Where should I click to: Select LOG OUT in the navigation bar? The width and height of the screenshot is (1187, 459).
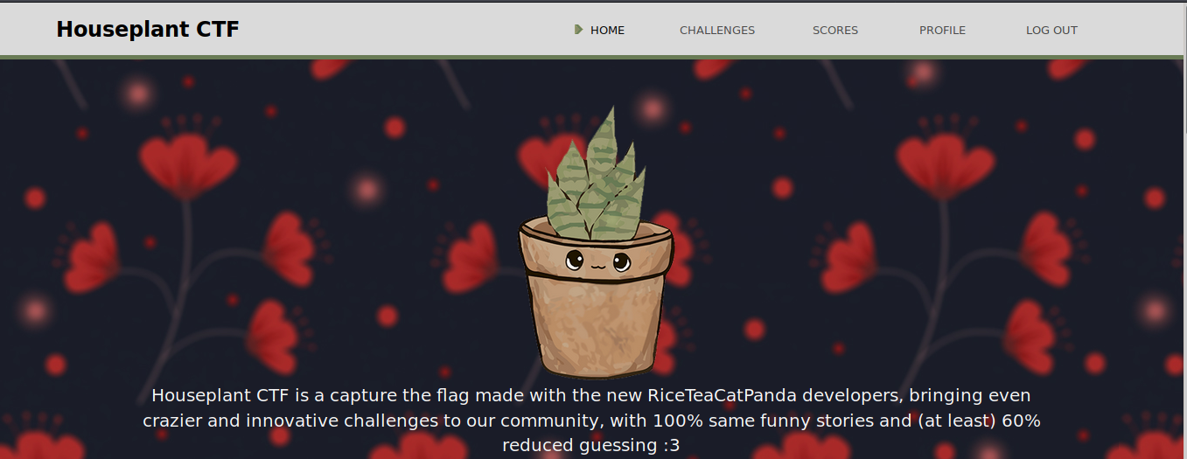pyautogui.click(x=1051, y=30)
